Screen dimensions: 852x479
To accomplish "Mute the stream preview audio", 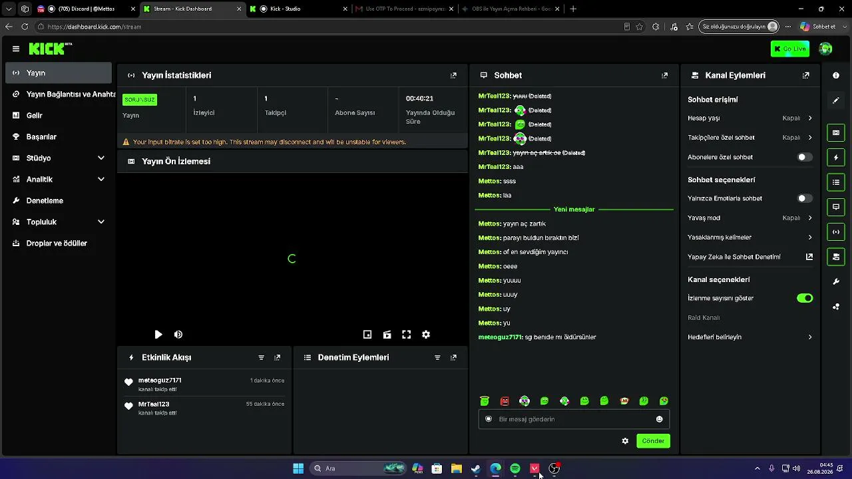I will pos(178,335).
